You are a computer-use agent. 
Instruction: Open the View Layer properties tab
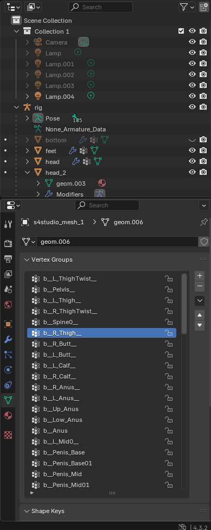[x=8, y=274]
